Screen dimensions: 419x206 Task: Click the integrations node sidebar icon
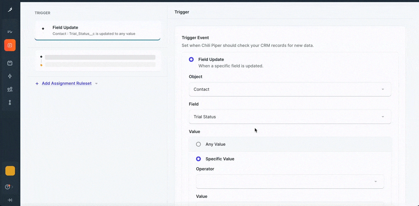tap(10, 102)
